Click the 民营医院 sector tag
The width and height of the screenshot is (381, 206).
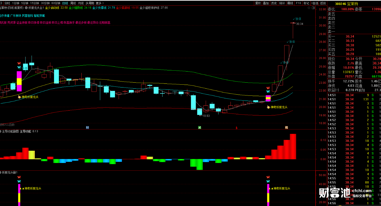[x=27, y=16]
